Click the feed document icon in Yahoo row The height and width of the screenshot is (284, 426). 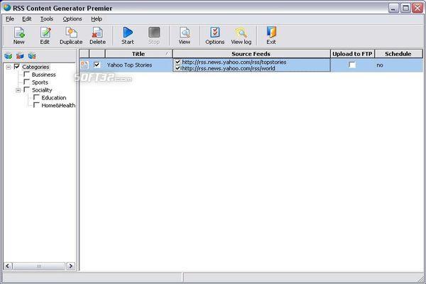coord(84,65)
